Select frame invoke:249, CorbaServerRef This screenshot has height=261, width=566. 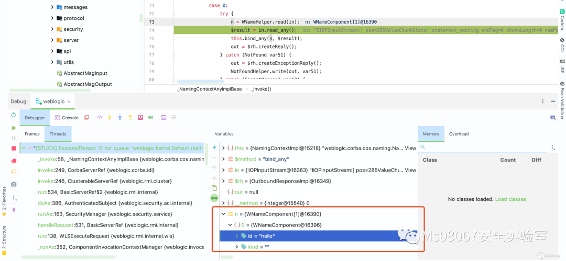(96, 170)
